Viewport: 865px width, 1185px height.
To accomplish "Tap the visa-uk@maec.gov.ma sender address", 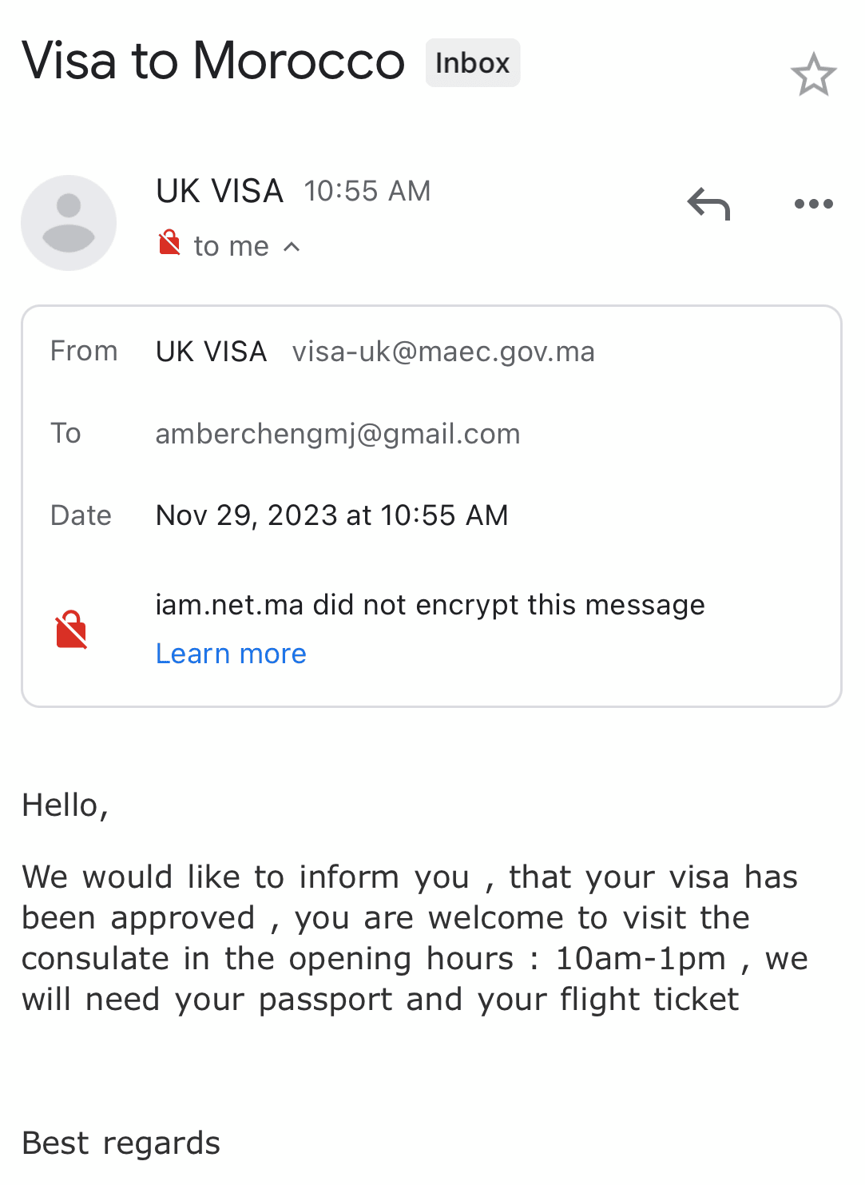I will click(x=443, y=352).
